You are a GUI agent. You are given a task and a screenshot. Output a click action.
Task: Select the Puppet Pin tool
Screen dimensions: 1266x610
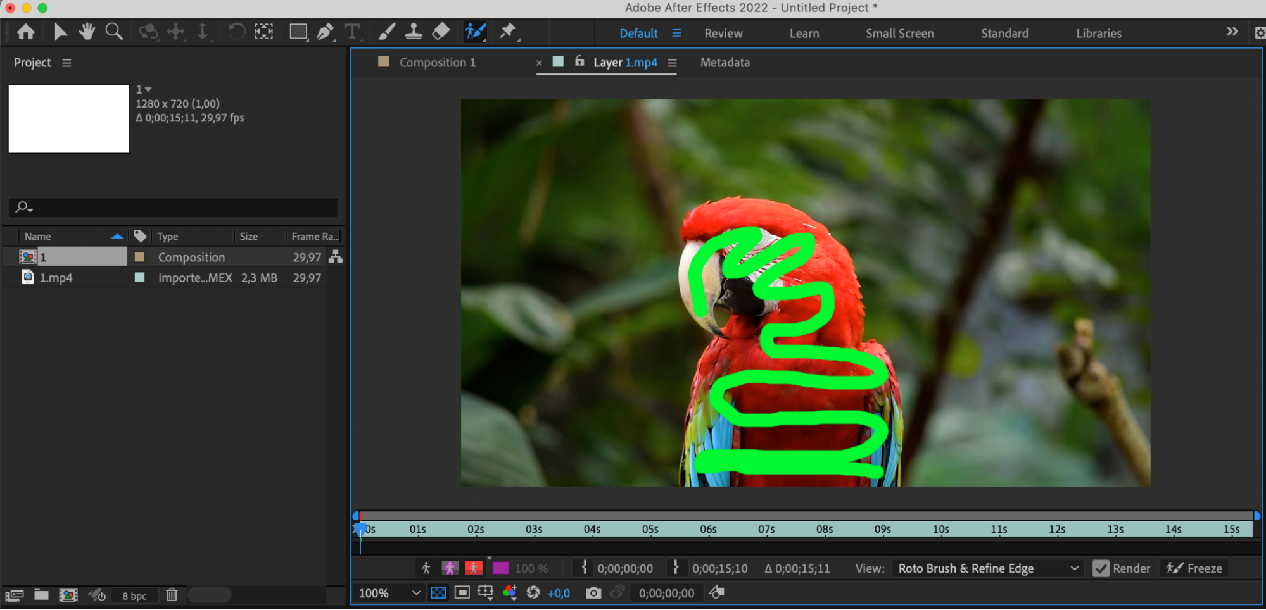[508, 31]
